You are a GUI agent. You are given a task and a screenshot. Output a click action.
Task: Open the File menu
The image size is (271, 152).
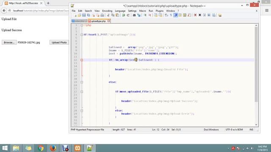(73, 11)
